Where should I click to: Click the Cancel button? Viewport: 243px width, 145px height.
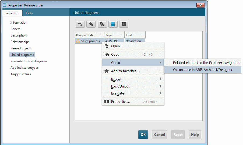[160, 135]
